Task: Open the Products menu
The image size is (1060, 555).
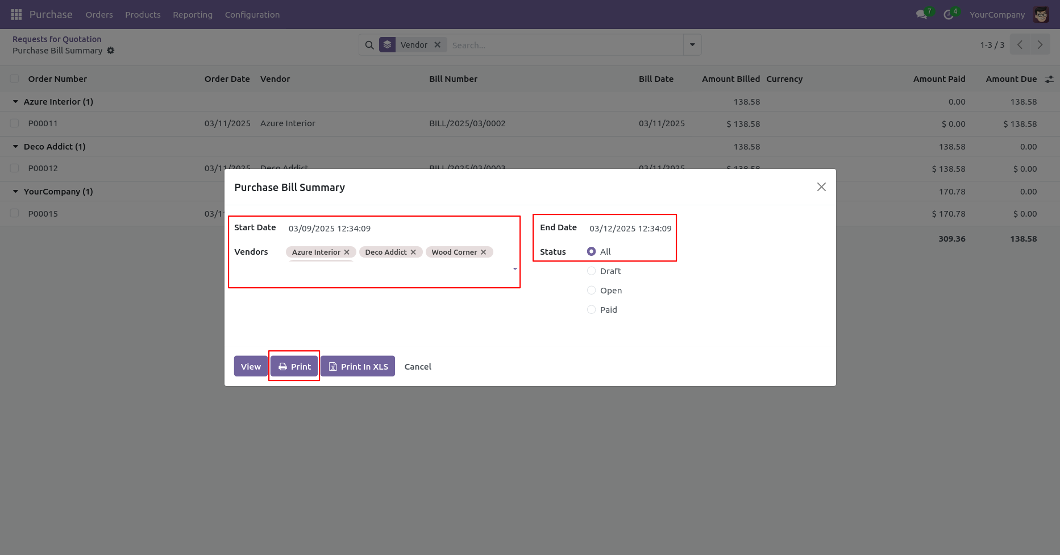Action: (x=143, y=15)
